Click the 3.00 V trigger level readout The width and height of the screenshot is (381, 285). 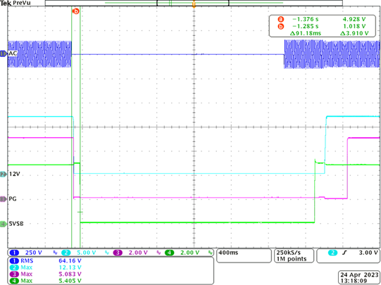[x=368, y=253]
